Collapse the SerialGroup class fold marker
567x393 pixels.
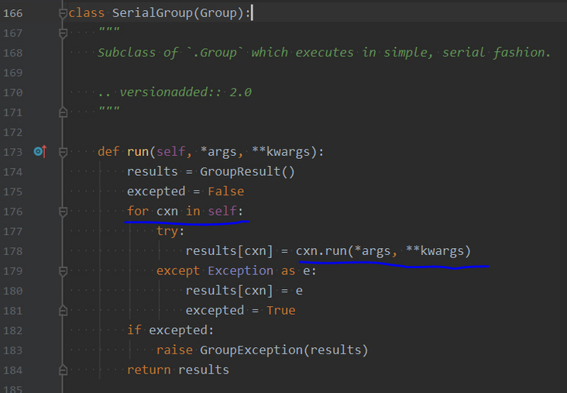tap(63, 13)
